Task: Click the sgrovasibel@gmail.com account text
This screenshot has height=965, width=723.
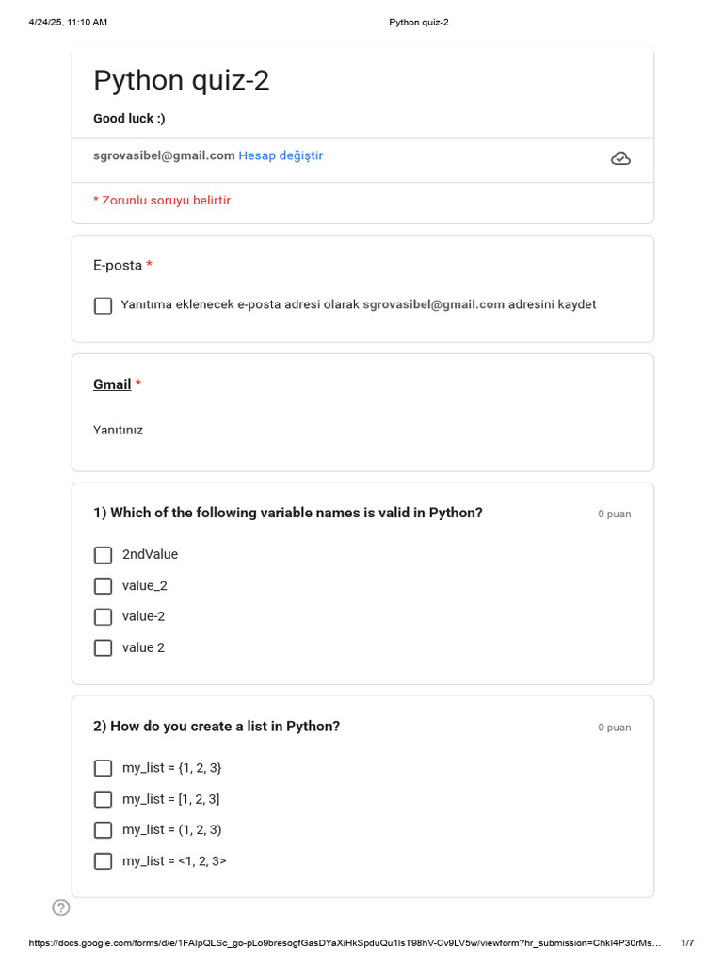Action: coord(164,155)
